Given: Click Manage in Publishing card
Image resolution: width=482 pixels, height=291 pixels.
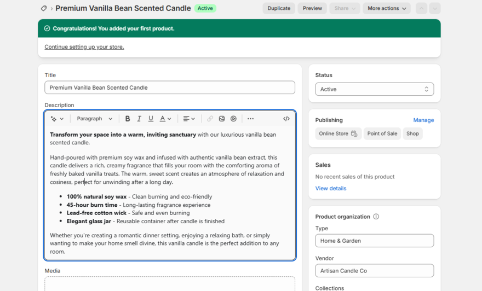Looking at the screenshot, I should click(x=423, y=120).
